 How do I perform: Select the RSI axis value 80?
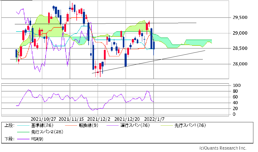[x=235, y=91]
